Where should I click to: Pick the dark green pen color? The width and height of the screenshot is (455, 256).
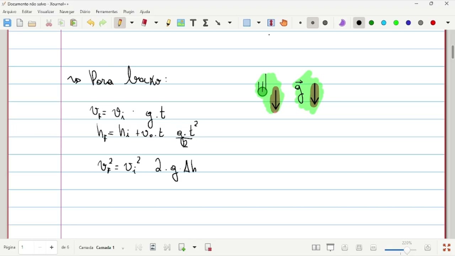tap(371, 23)
